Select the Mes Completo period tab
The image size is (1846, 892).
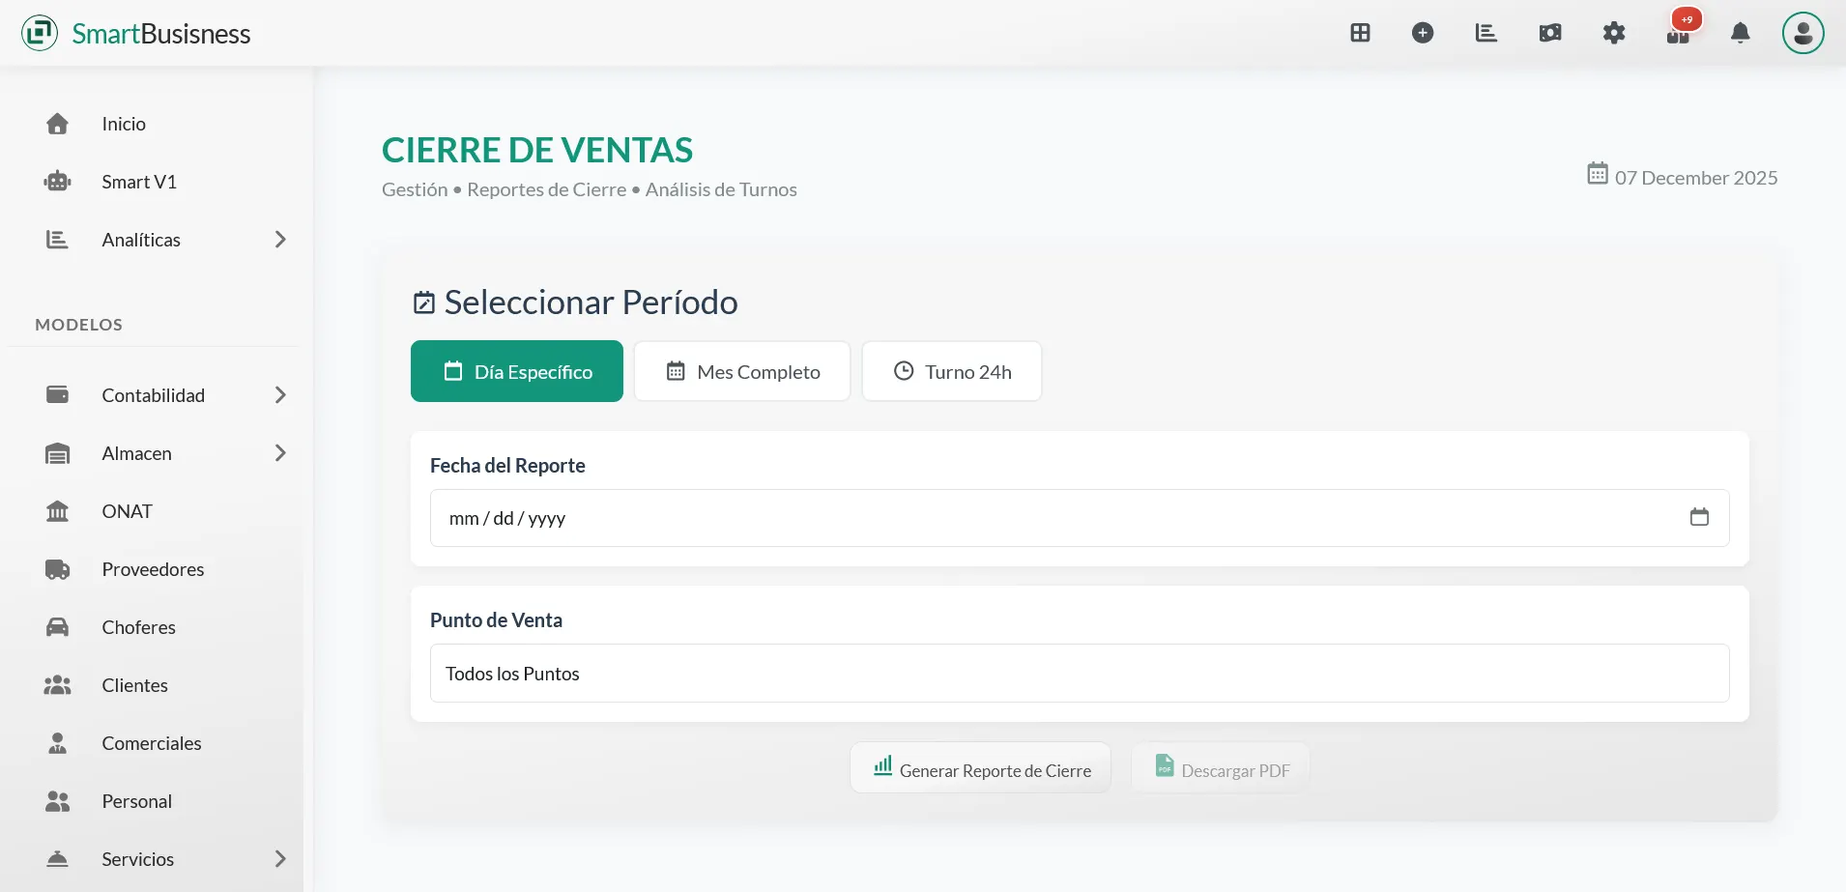pos(742,371)
